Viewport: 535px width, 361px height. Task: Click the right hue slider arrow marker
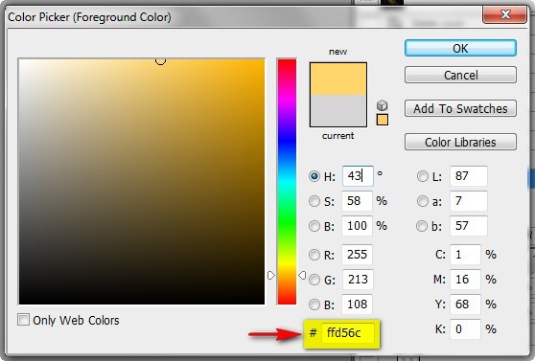302,275
